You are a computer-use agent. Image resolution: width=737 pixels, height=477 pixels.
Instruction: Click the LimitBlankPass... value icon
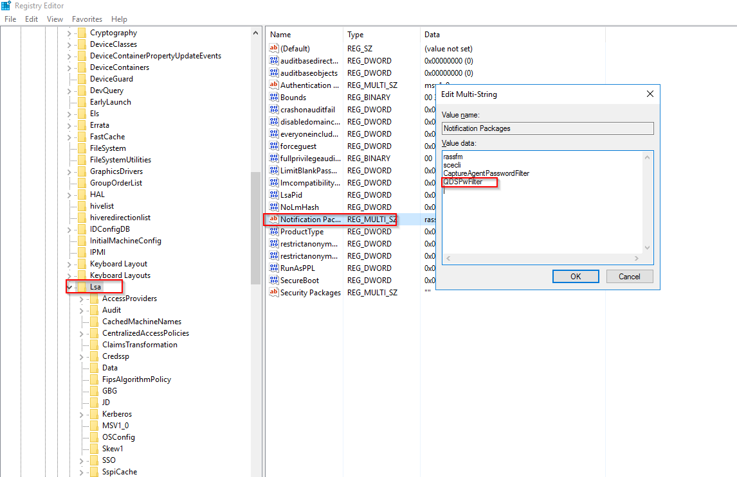coord(273,170)
